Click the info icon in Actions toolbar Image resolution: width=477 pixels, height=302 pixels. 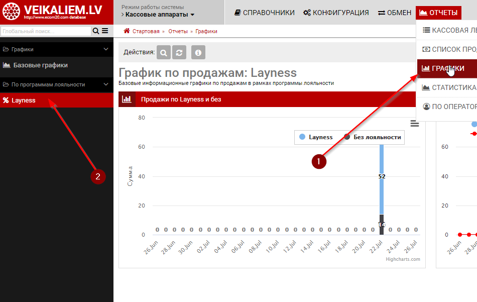click(x=198, y=52)
